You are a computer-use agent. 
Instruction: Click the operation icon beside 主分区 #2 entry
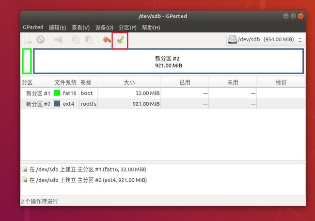(x=25, y=180)
